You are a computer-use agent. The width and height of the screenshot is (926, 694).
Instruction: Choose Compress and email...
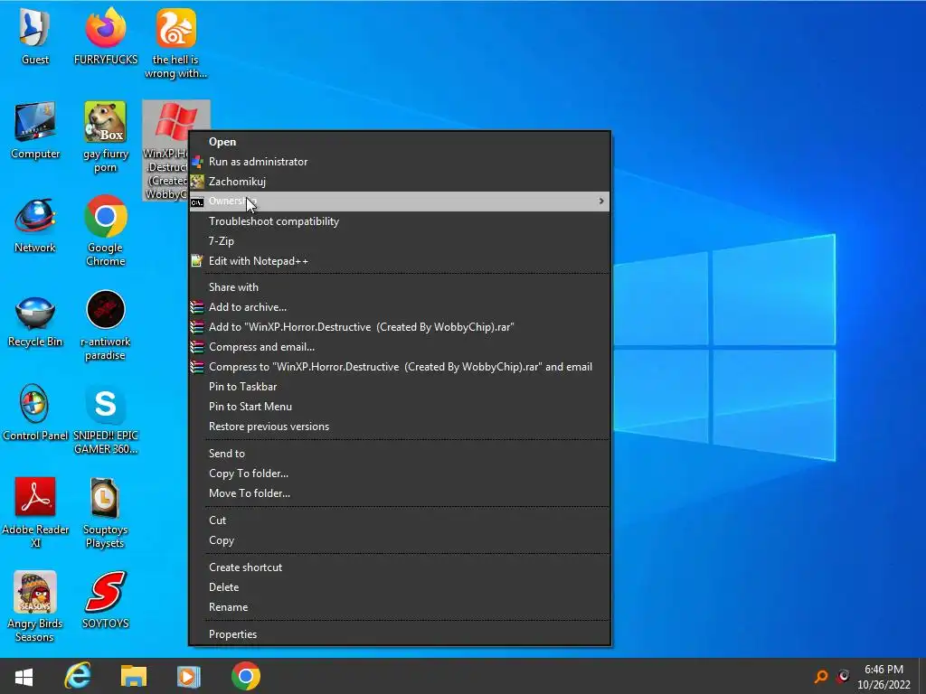pos(400,347)
